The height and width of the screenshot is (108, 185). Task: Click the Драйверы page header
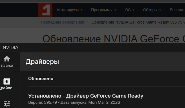[42, 62]
